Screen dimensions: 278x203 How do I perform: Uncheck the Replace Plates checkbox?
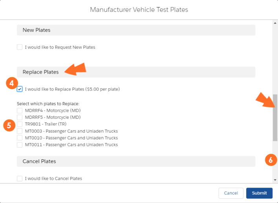coord(20,89)
